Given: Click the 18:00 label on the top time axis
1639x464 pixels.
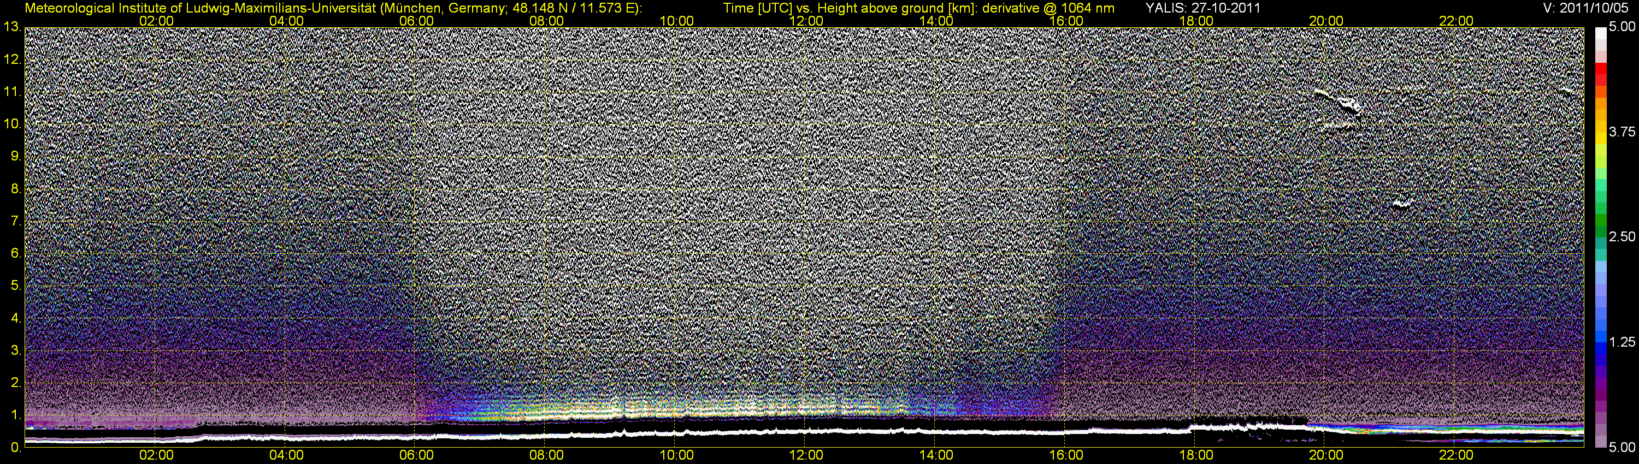Looking at the screenshot, I should tap(1196, 21).
